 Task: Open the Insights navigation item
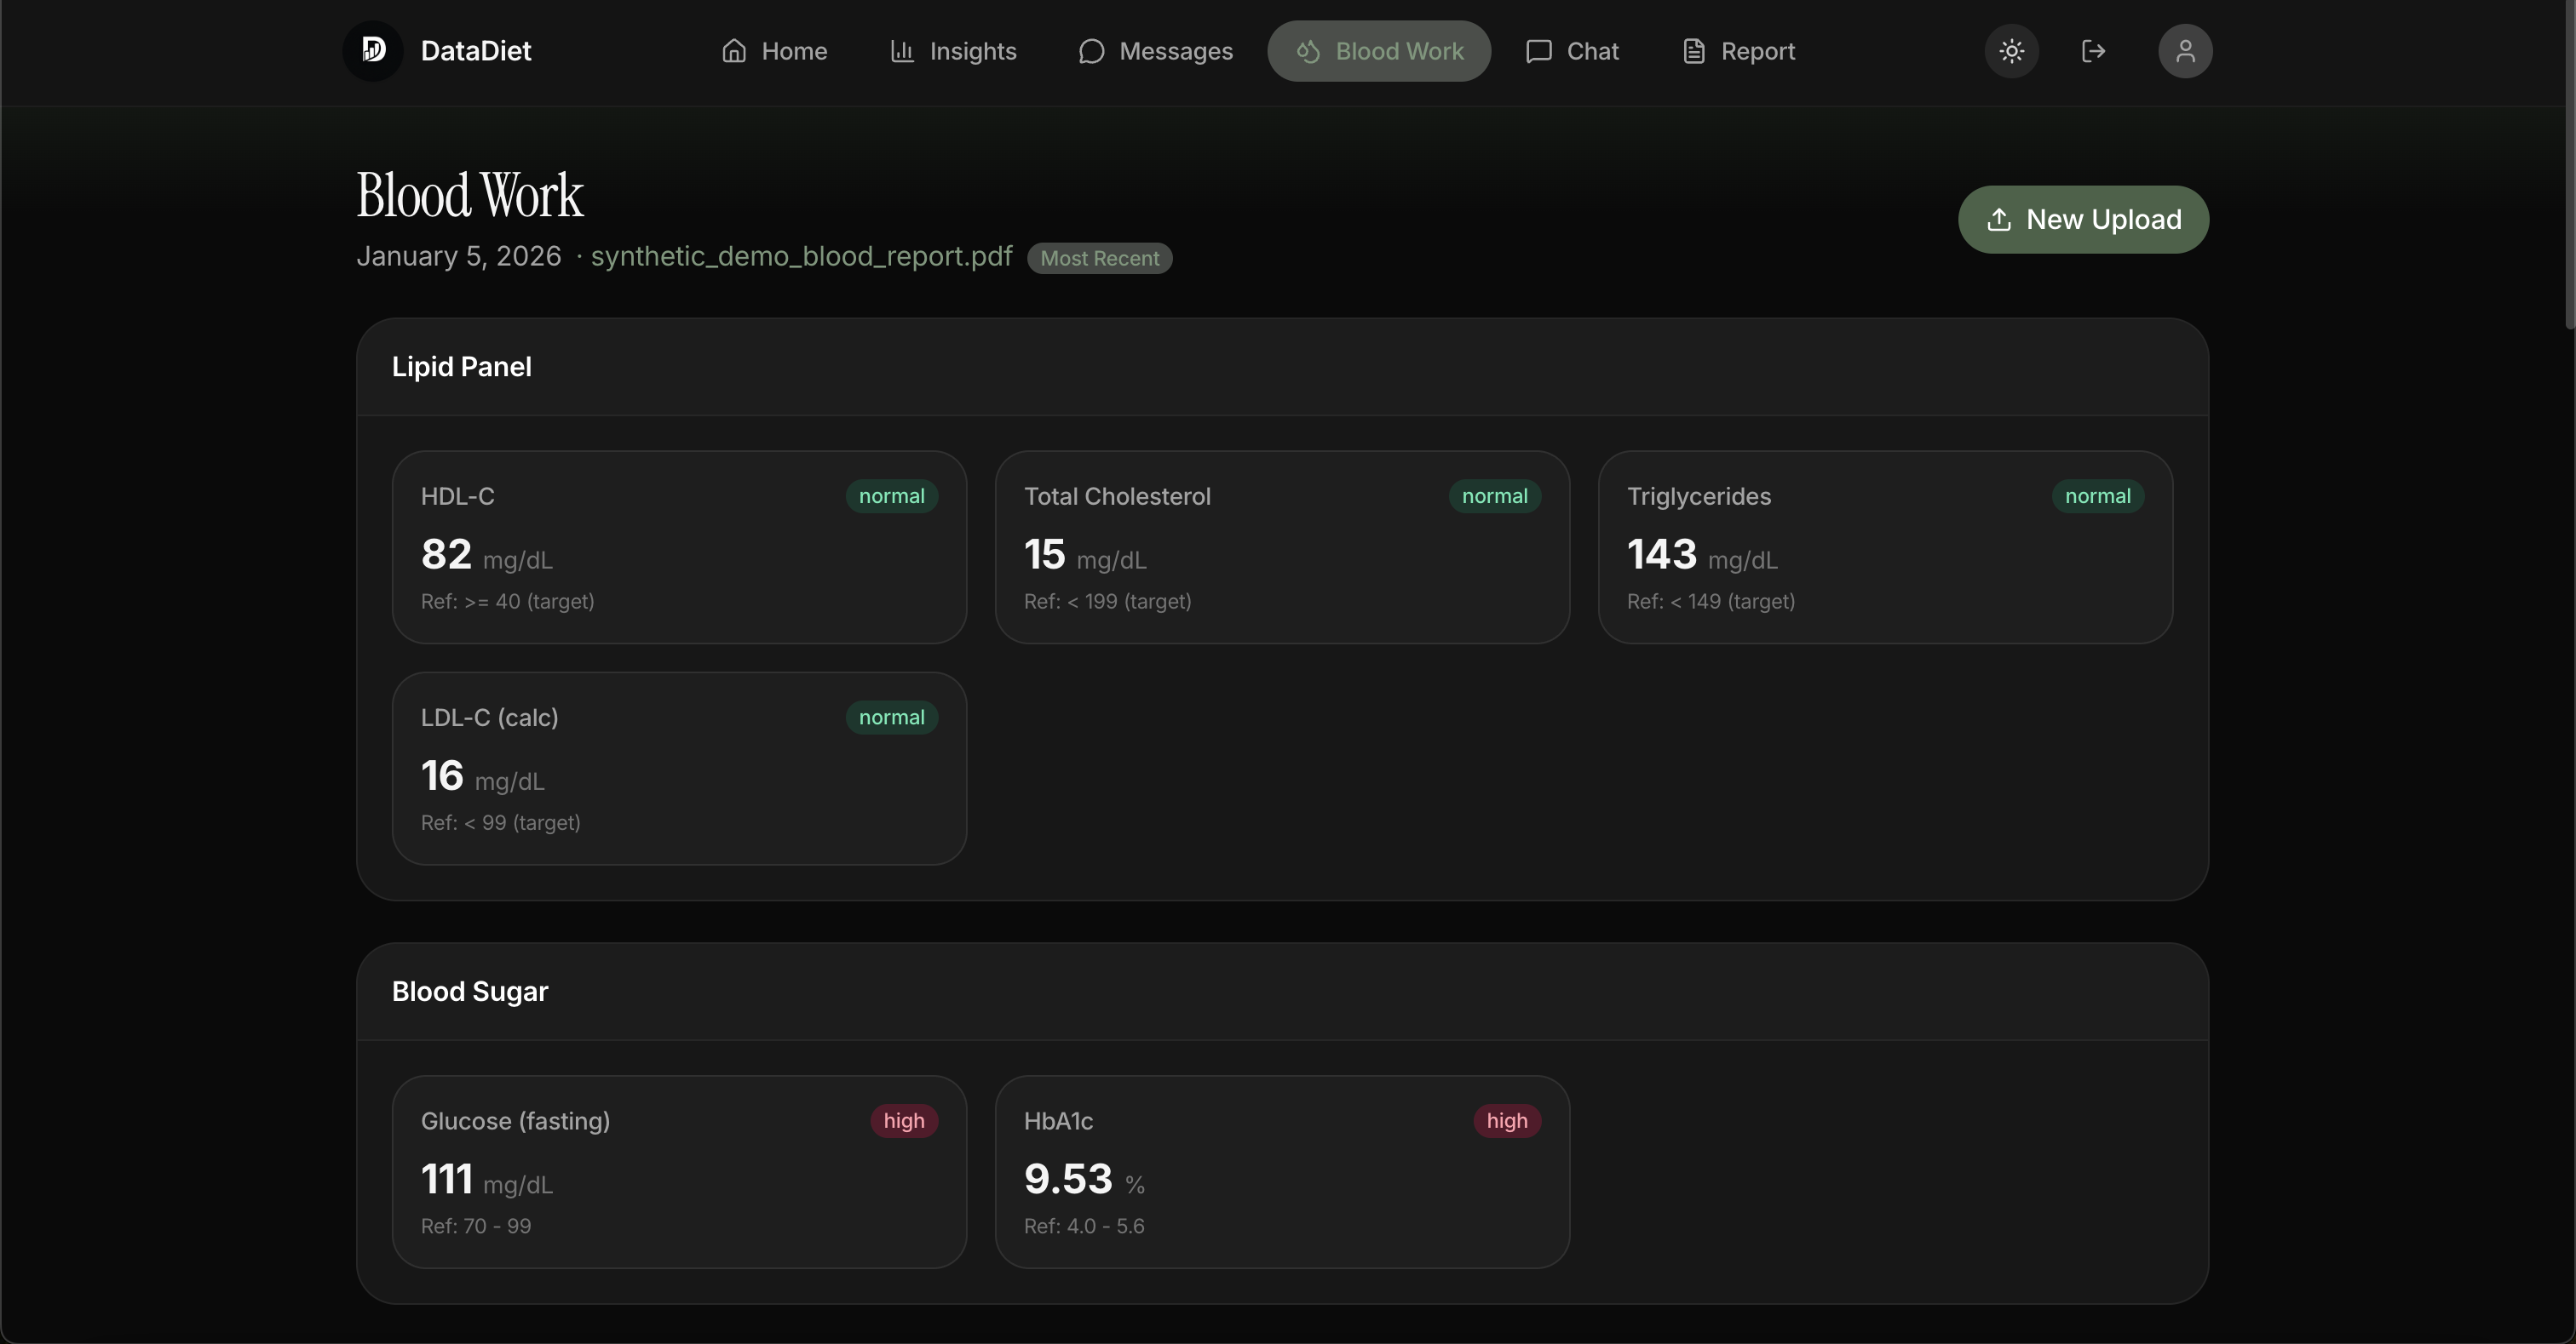(x=953, y=51)
